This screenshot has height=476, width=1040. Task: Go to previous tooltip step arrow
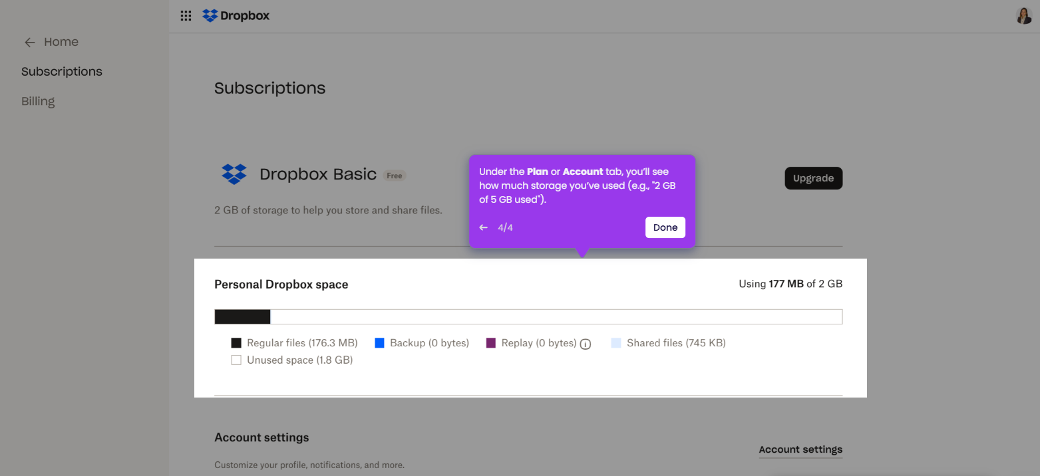click(484, 227)
